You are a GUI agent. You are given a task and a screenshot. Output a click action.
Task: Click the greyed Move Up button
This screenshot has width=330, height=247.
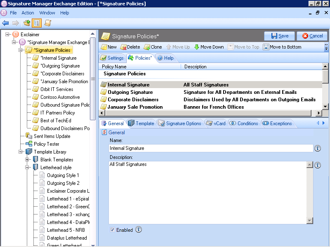(178, 47)
